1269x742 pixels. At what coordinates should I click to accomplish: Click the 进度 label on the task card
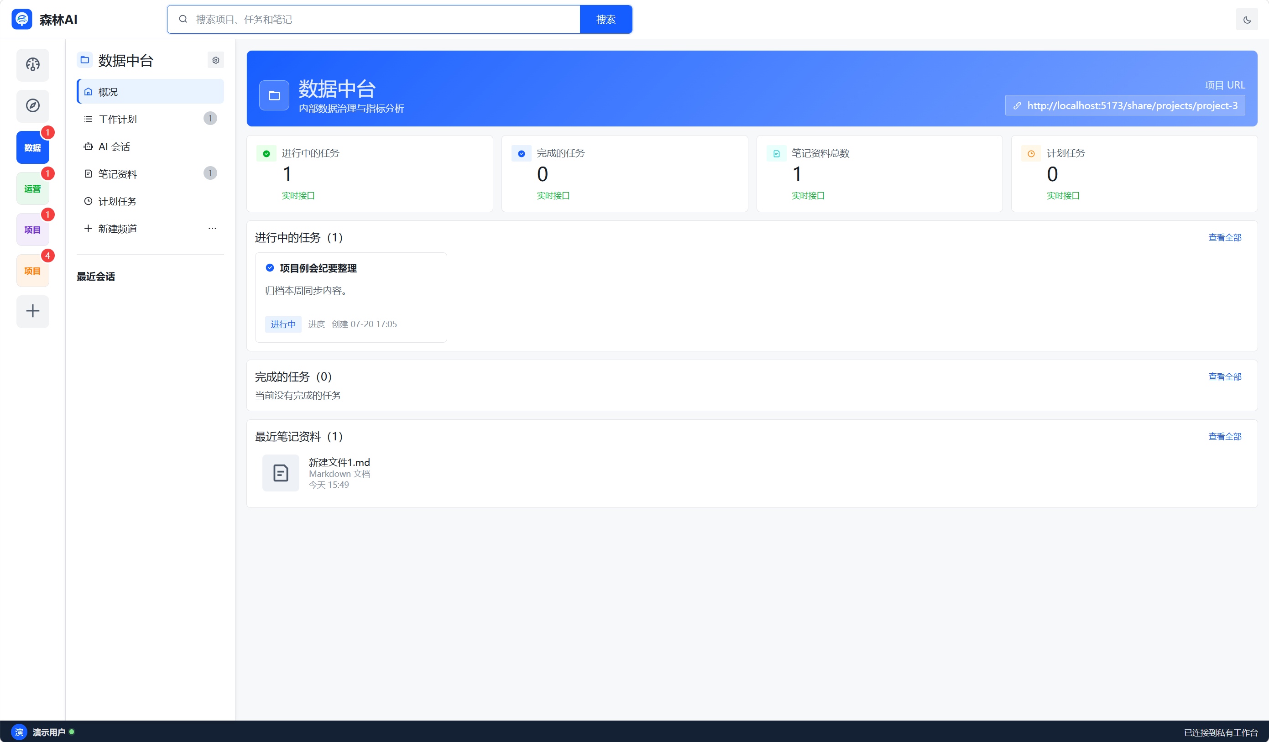(316, 324)
